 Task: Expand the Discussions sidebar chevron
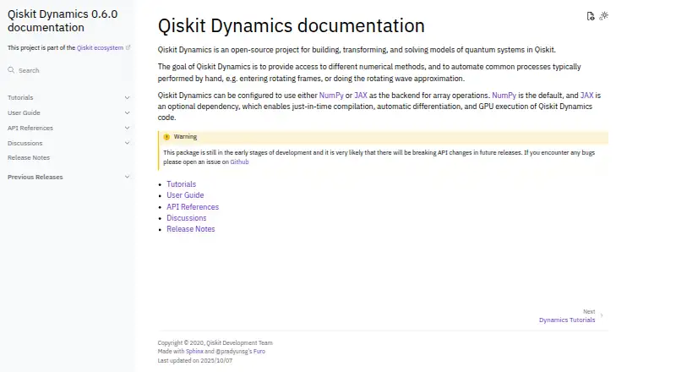click(x=128, y=143)
